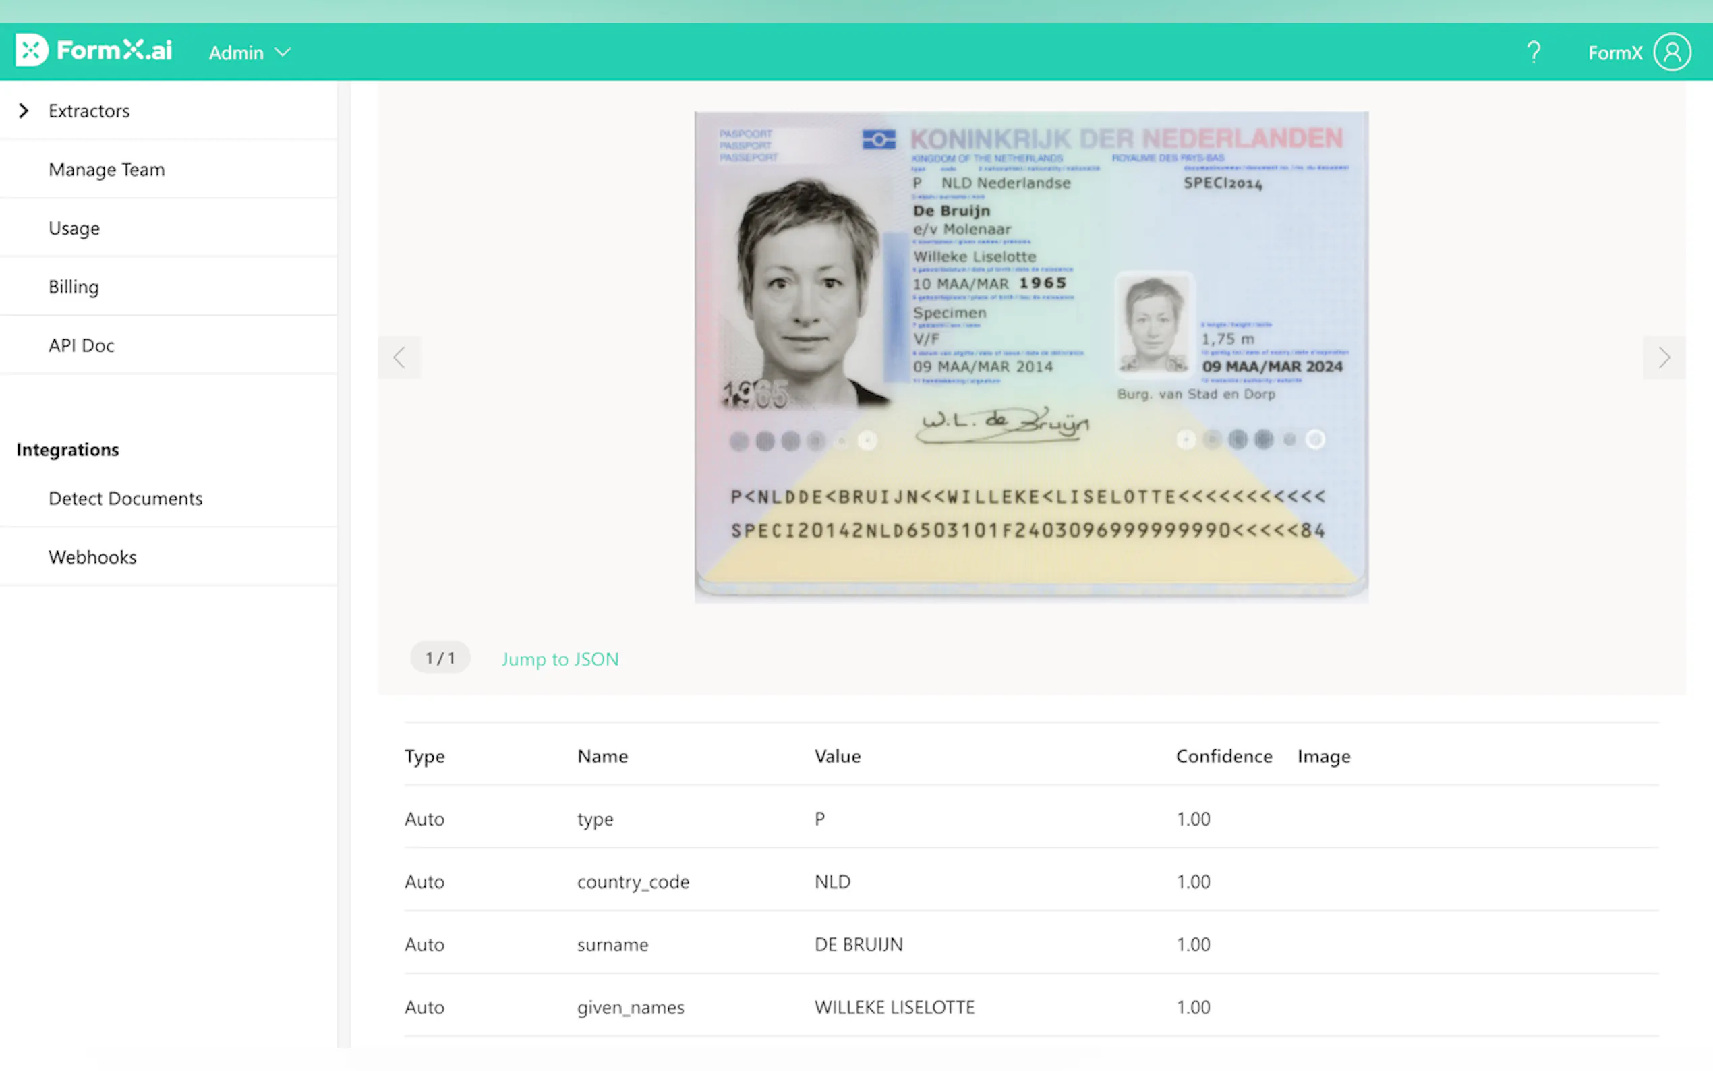Navigate to the previous document with the left arrow
1713x1071 pixels.
[x=399, y=357]
